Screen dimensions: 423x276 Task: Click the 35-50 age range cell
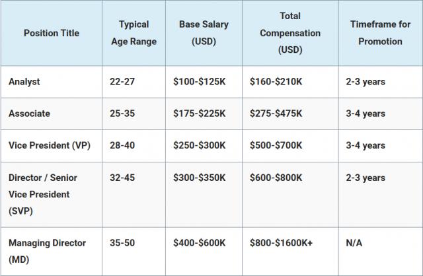tap(122, 243)
